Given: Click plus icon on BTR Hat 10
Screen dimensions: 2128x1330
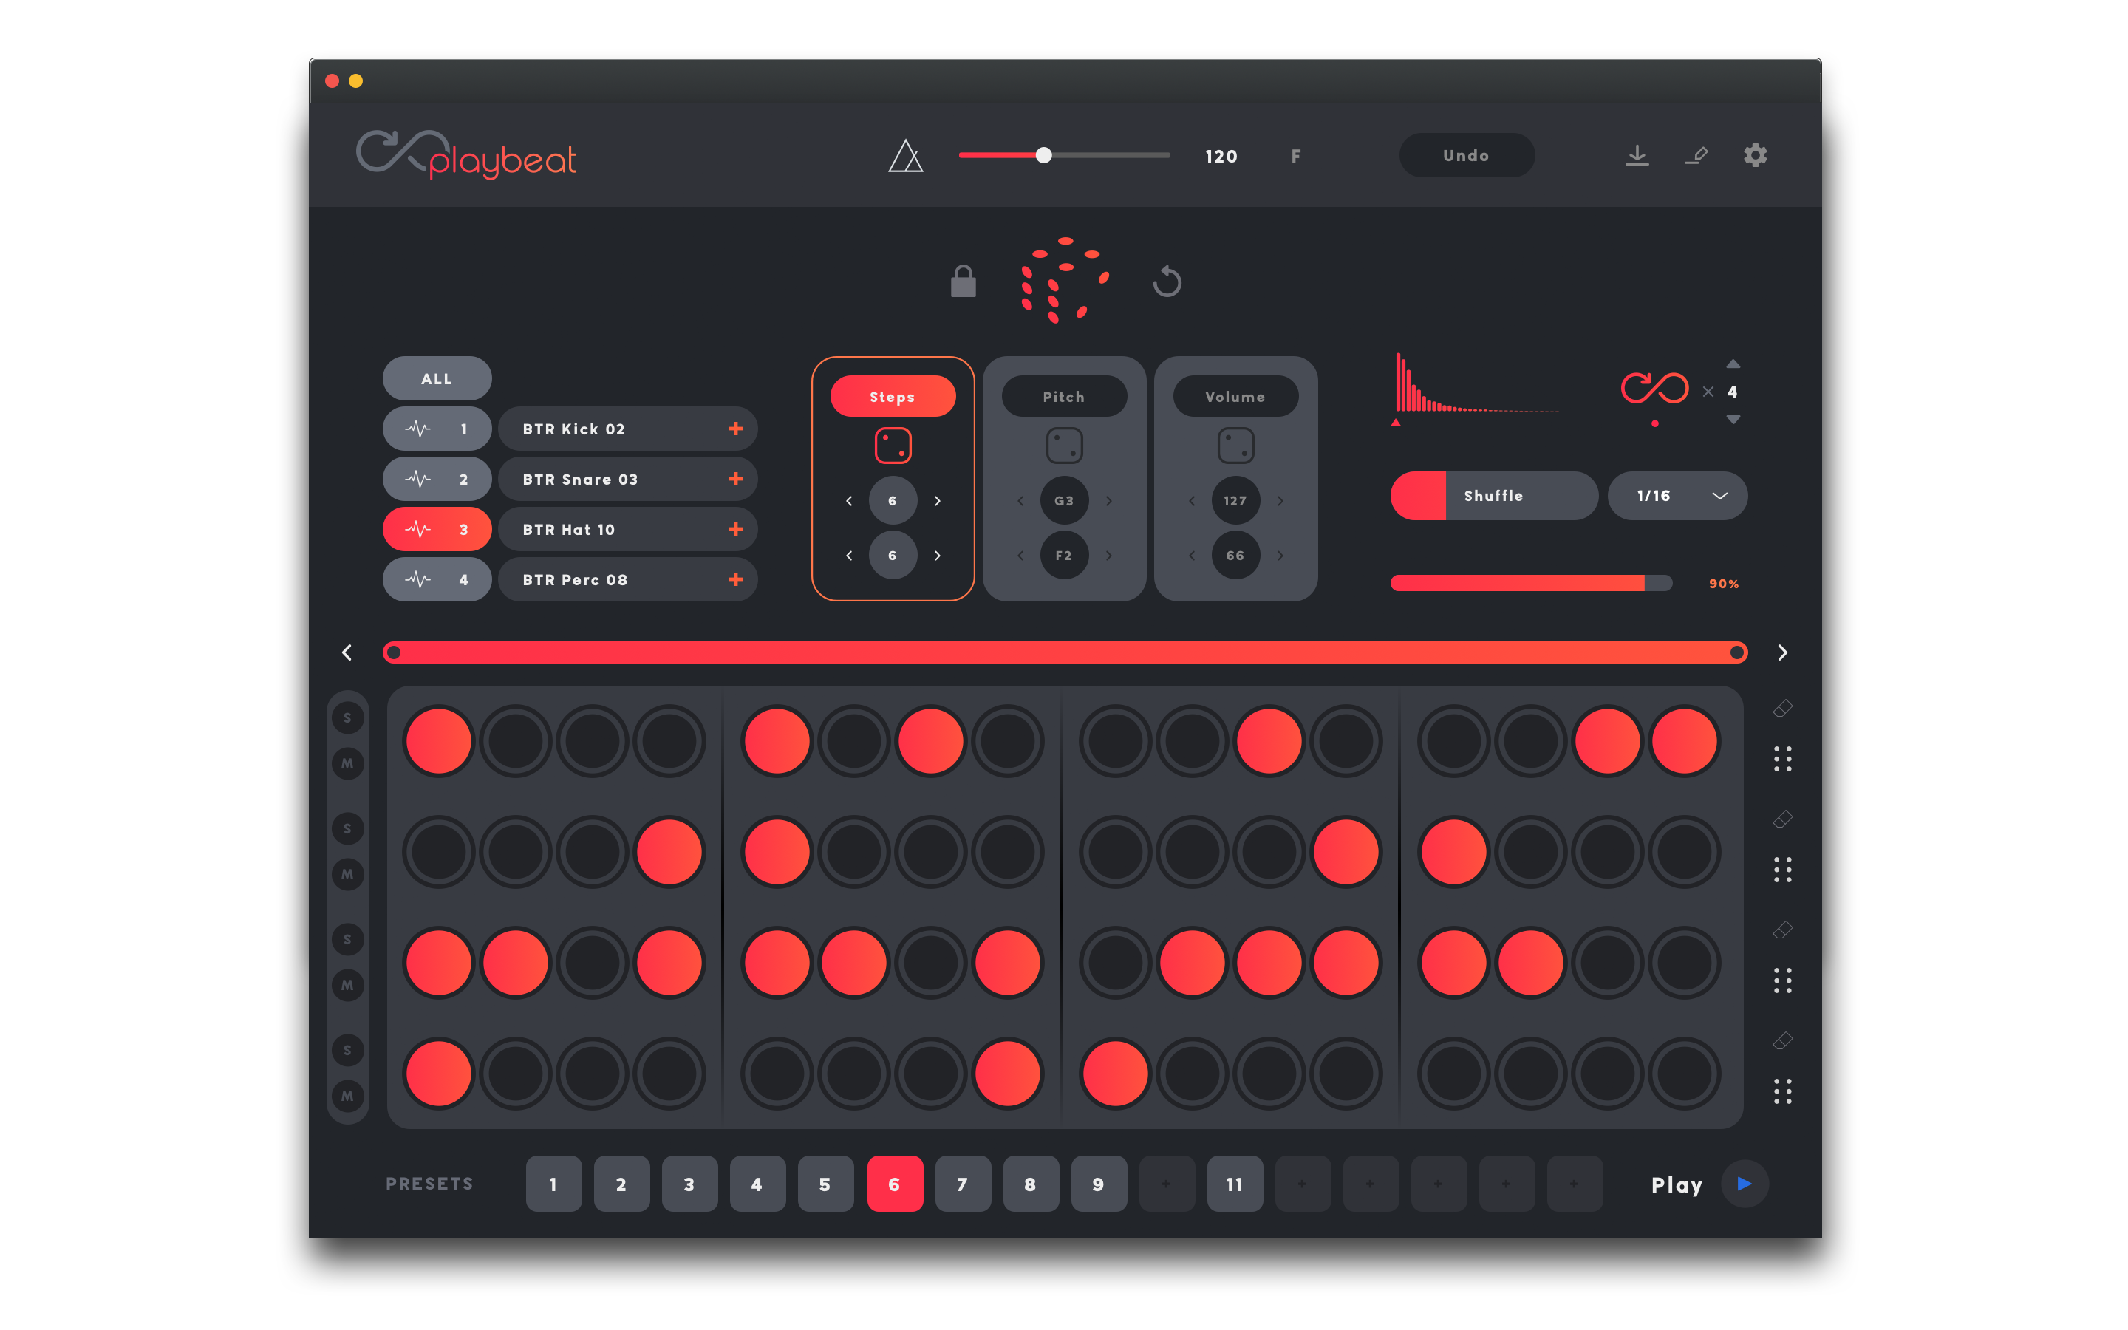Looking at the screenshot, I should pyautogui.click(x=736, y=528).
